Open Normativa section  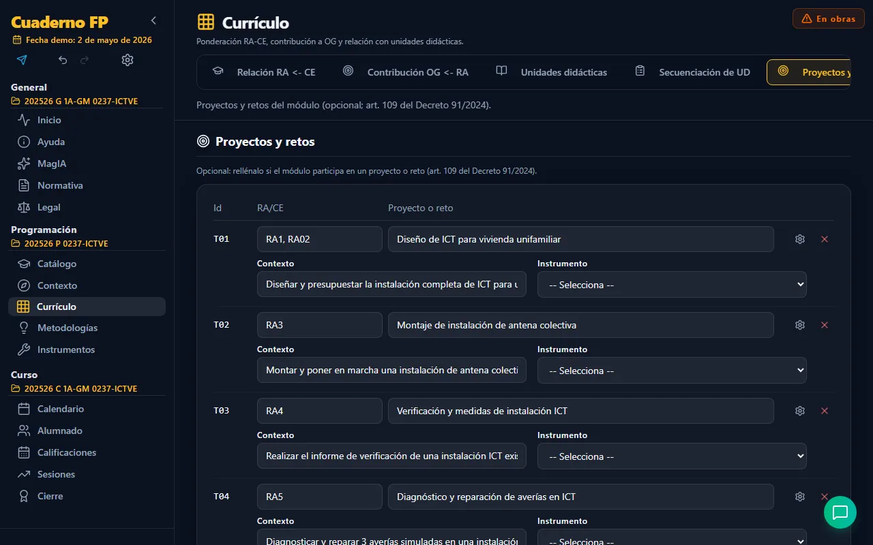point(87,185)
